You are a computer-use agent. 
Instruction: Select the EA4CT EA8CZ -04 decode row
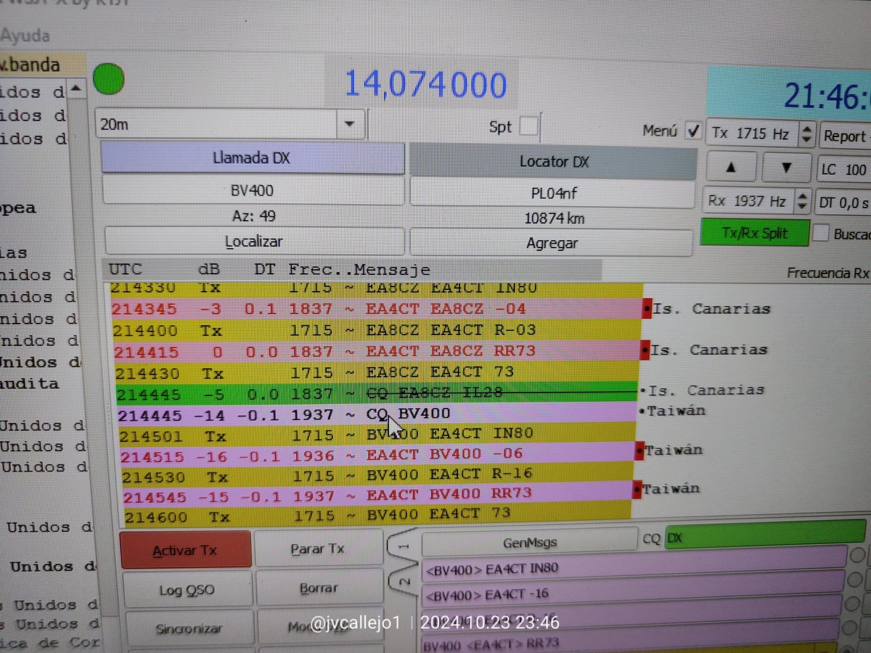click(375, 309)
